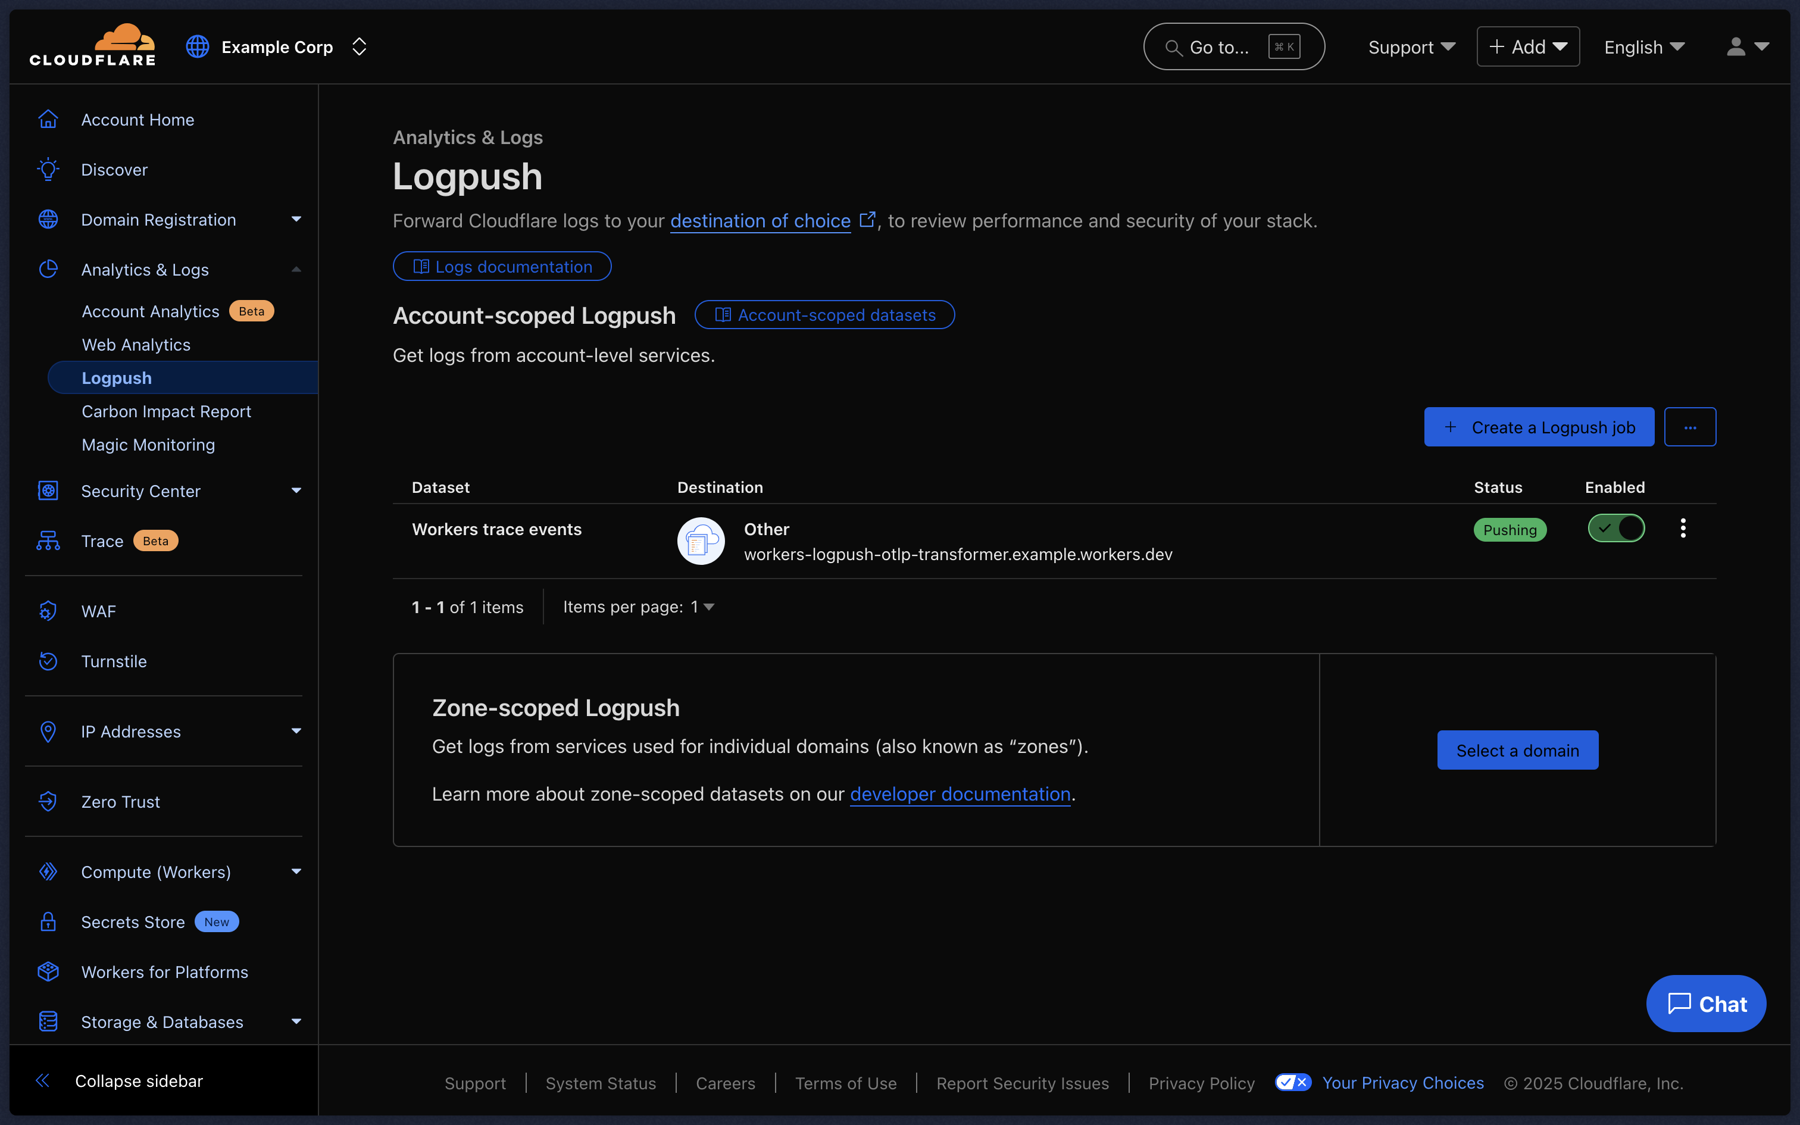The width and height of the screenshot is (1800, 1125).
Task: Toggle Your Privacy Choices switch icon
Action: tap(1293, 1083)
